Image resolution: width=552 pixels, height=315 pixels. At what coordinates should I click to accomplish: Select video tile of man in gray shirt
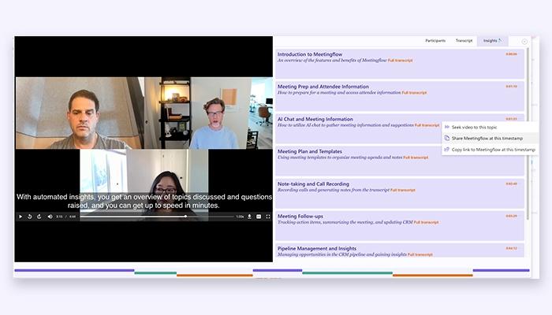(x=80, y=113)
